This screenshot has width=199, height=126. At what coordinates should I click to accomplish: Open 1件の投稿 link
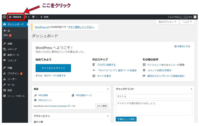43,95
